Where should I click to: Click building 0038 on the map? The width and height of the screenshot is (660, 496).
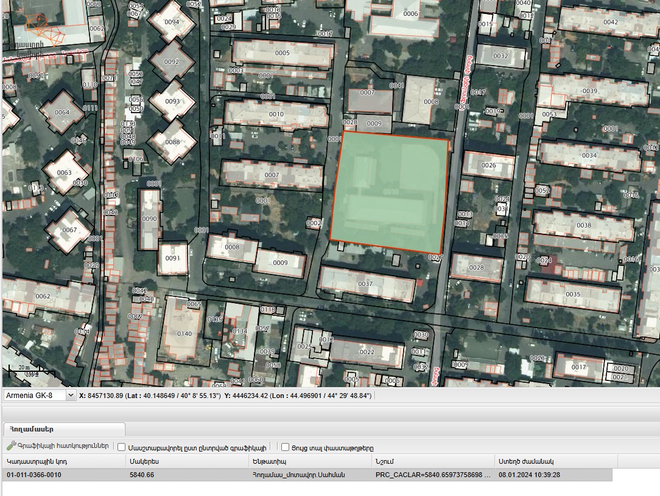[584, 226]
